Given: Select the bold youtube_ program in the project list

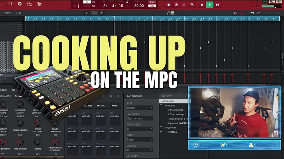Looking at the screenshot, I should pos(179,123).
